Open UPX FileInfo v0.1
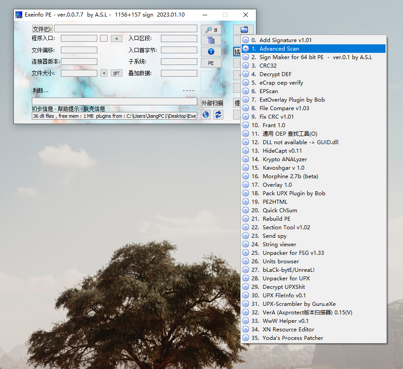This screenshot has width=403, height=369. coord(313,295)
